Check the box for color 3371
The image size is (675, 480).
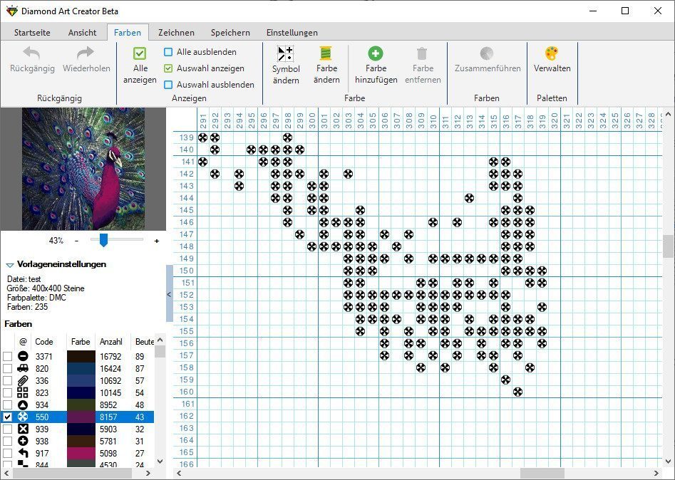pyautogui.click(x=8, y=357)
